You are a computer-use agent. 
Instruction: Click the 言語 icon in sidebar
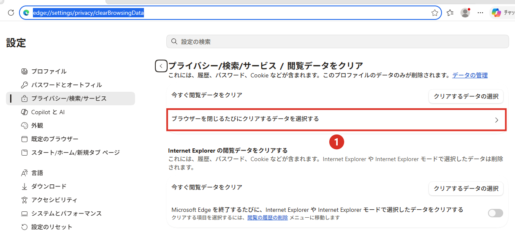pos(24,173)
